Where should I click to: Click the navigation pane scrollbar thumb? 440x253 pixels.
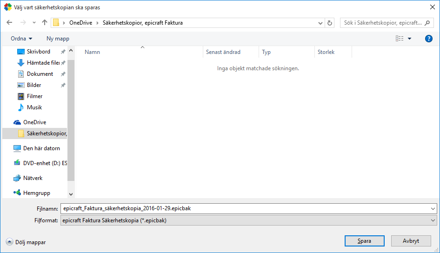(x=71, y=120)
